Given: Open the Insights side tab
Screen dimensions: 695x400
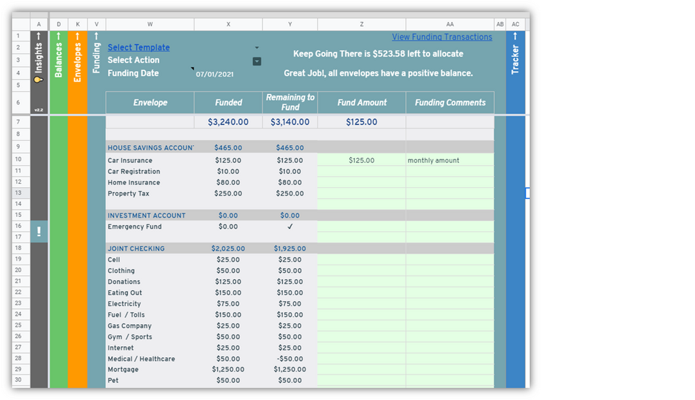Looking at the screenshot, I should click(39, 53).
